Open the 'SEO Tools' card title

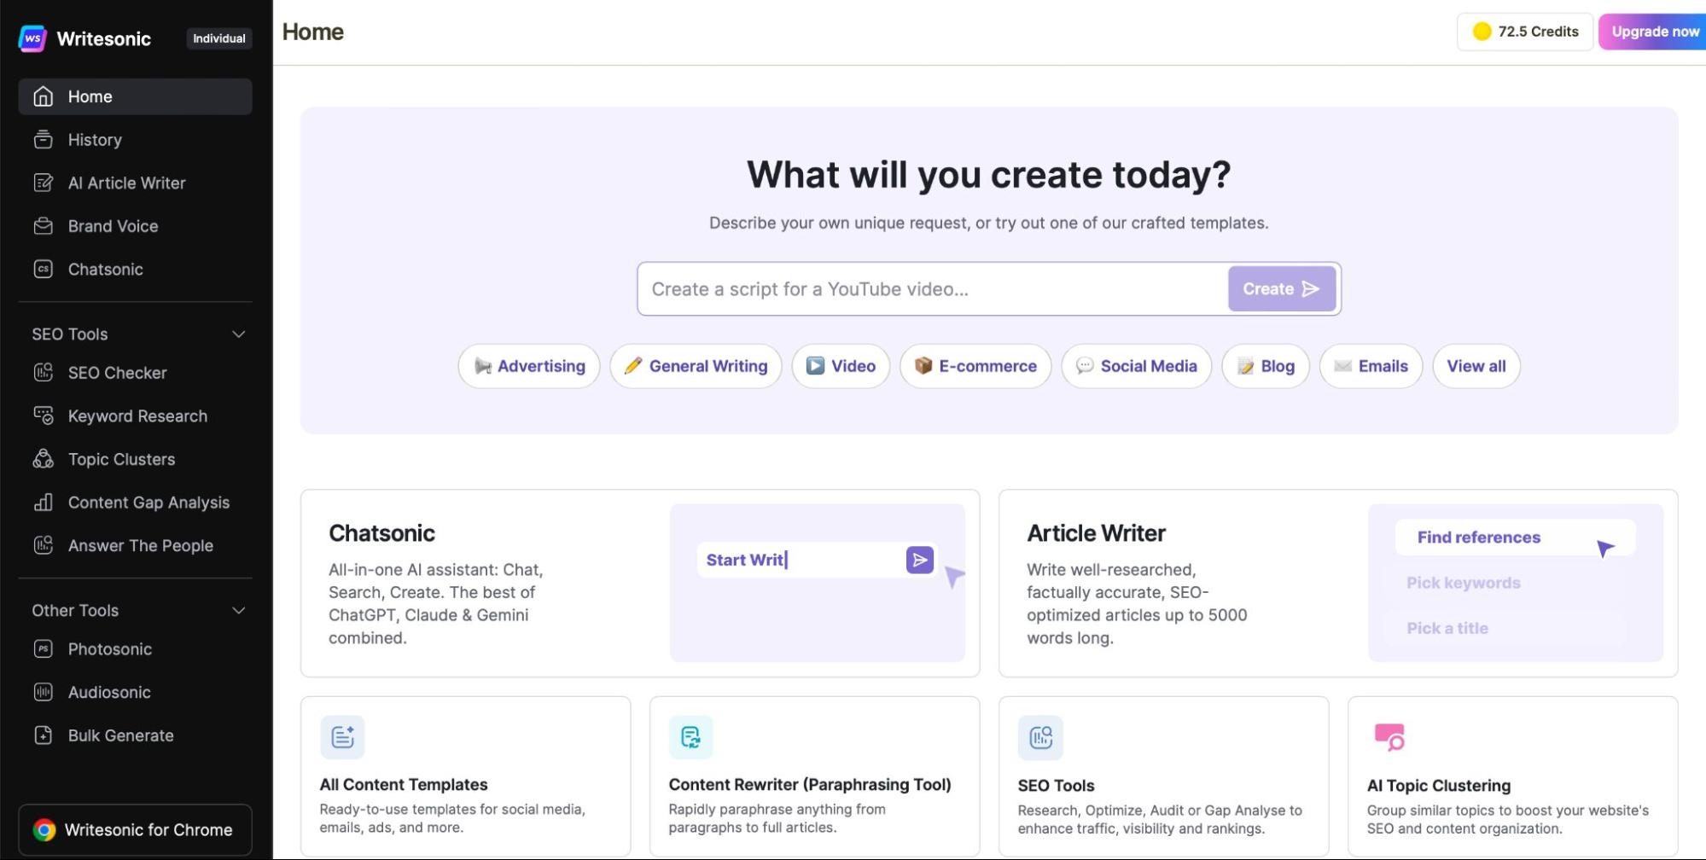tap(1056, 786)
